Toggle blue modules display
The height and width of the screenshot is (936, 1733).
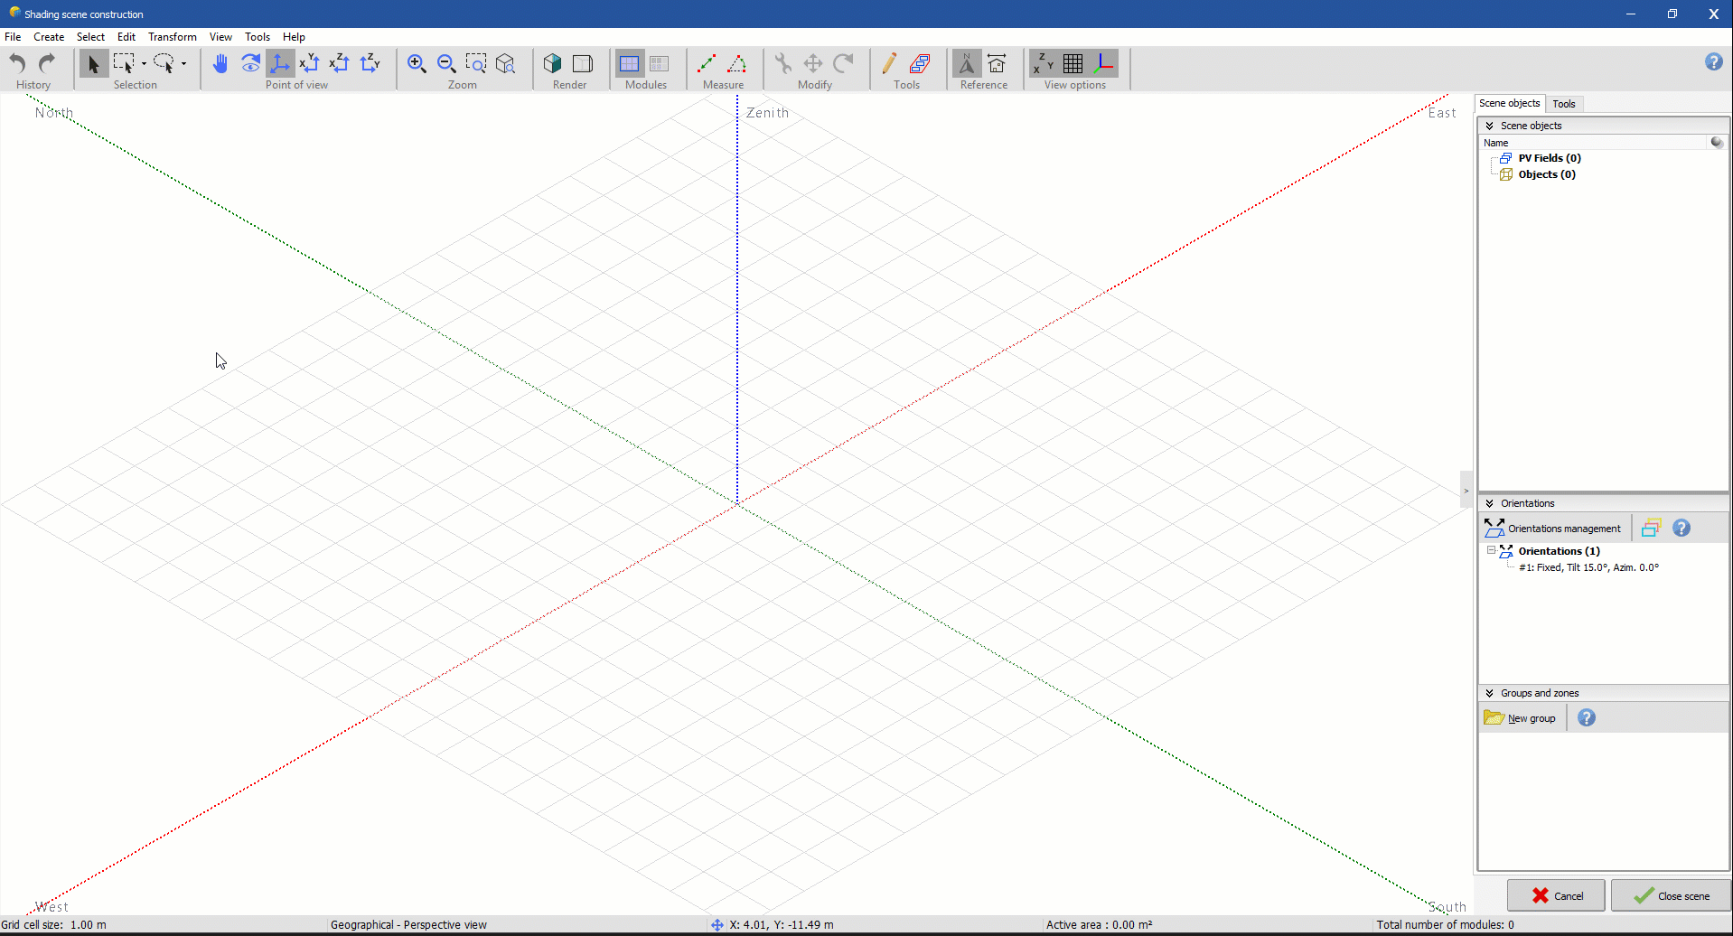630,63
